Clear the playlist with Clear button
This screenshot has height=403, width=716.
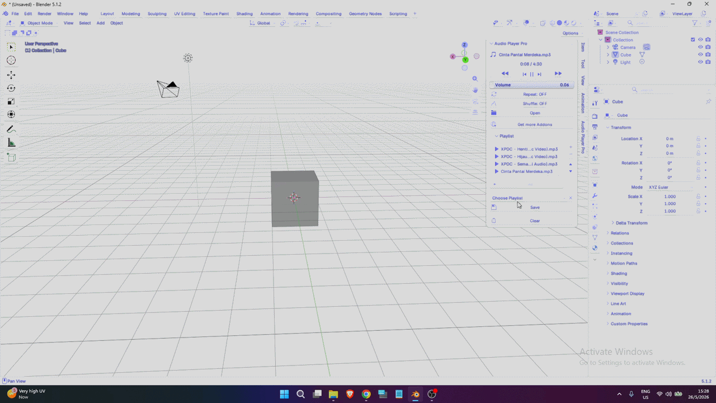(535, 221)
